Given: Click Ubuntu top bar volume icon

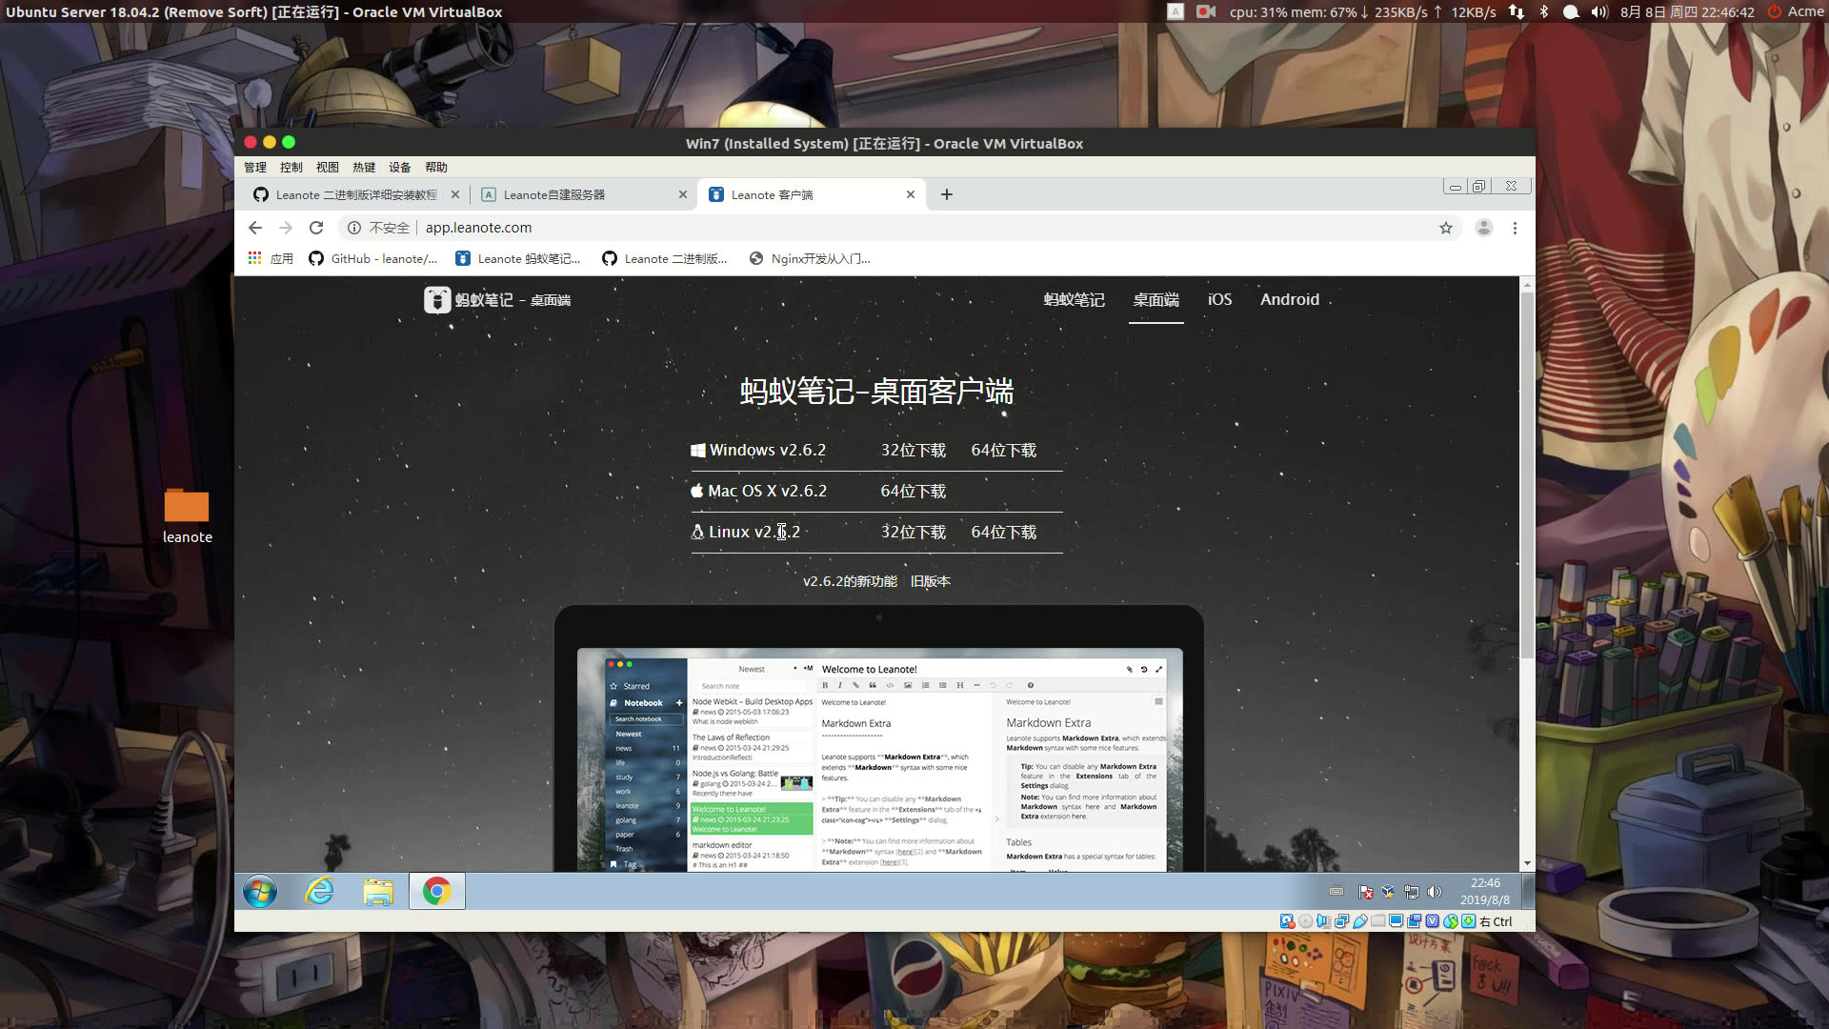Looking at the screenshot, I should 1599,11.
